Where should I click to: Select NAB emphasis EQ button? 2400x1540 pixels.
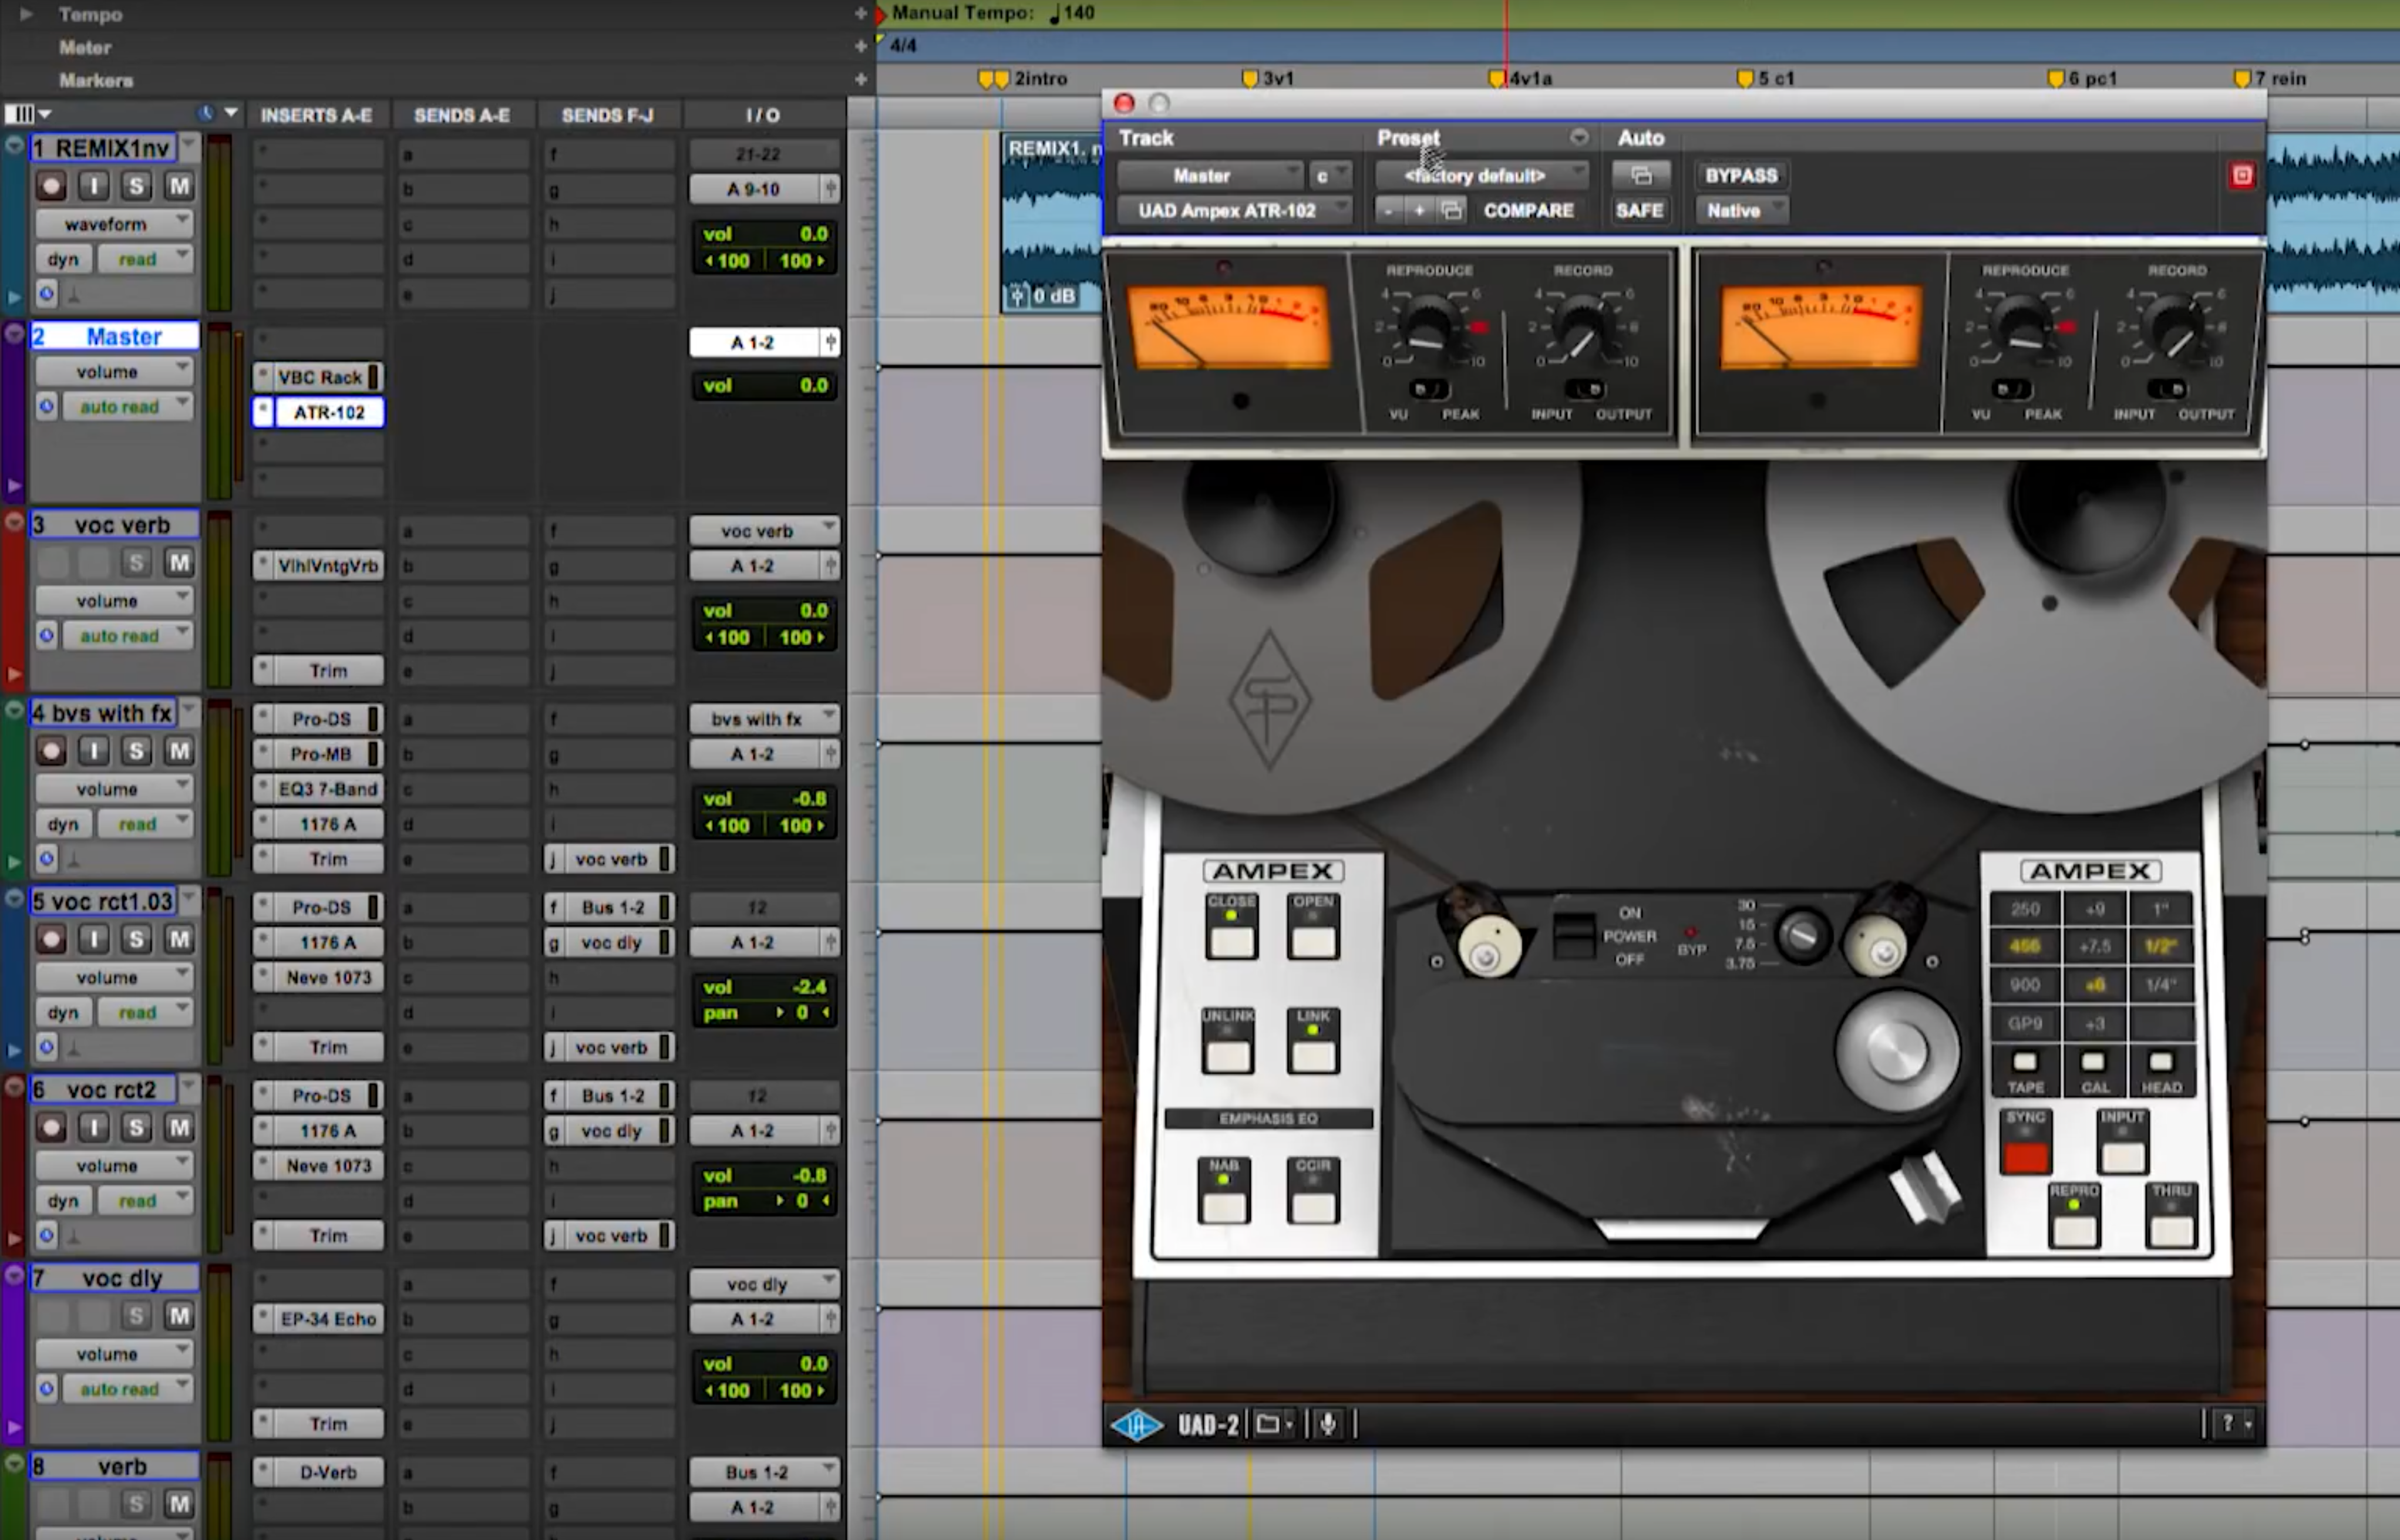pyautogui.click(x=1224, y=1207)
